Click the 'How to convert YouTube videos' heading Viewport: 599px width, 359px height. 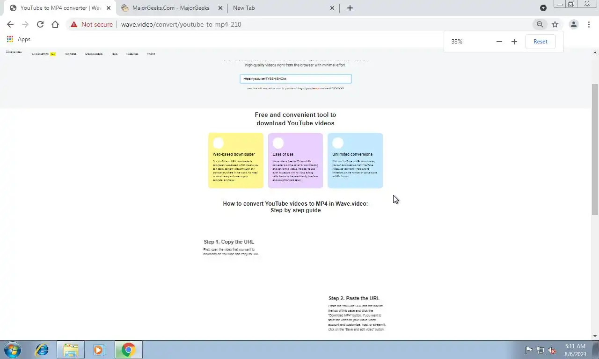(295, 207)
